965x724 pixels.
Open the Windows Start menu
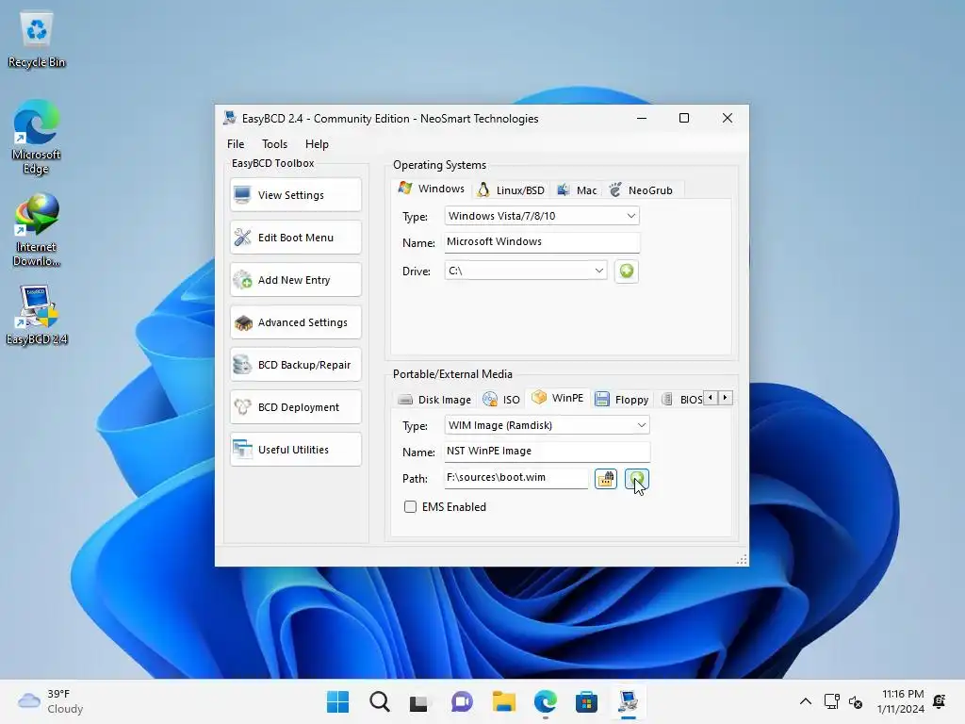pos(337,701)
